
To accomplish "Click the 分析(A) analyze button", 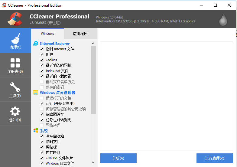I will (118, 158).
